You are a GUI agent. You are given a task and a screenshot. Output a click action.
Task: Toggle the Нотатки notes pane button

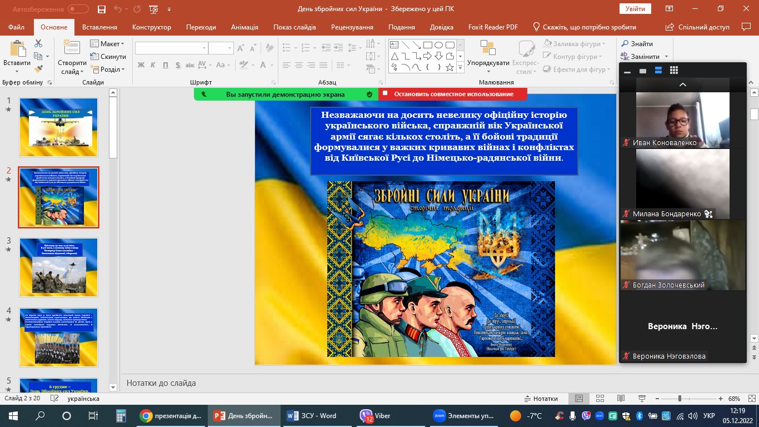(541, 399)
